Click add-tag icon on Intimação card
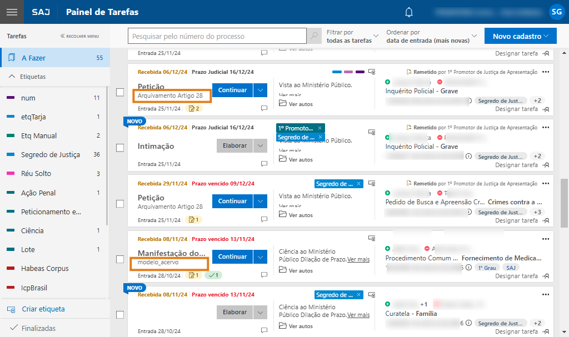 372,132
